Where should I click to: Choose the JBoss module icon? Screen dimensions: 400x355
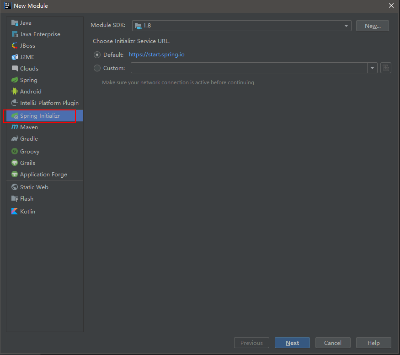pos(15,46)
